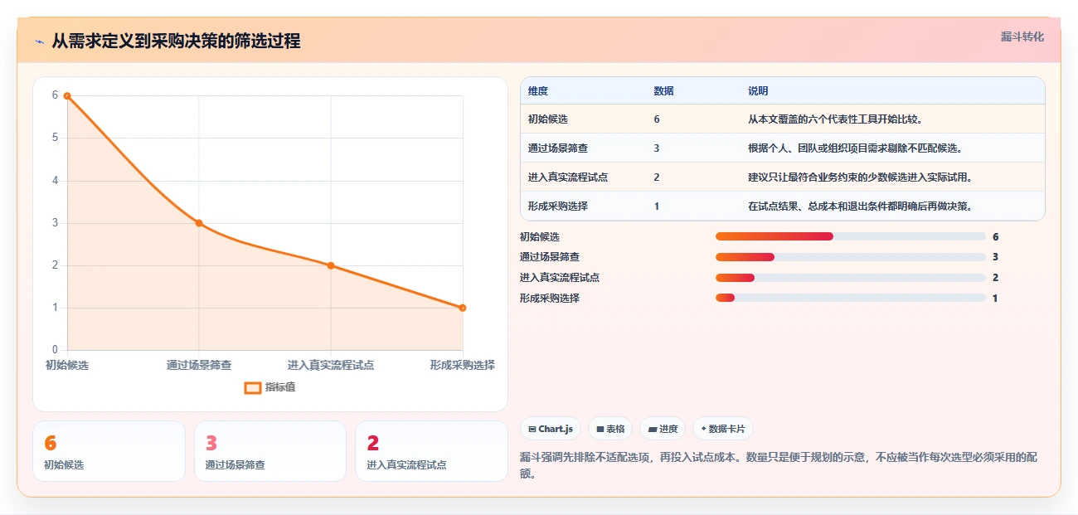
Task: Click description 从本文覆盖的六个代表性工具开始比较
Action: click(x=835, y=119)
